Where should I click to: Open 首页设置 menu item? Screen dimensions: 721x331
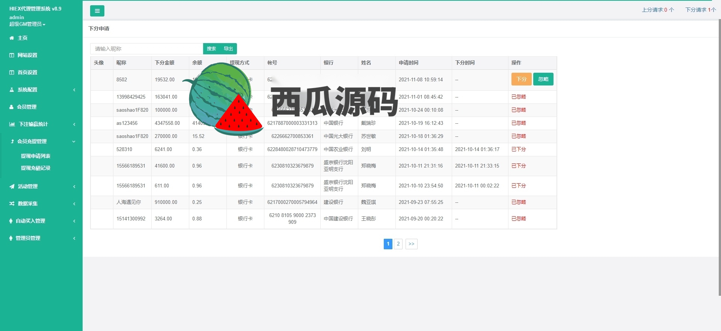click(x=27, y=72)
